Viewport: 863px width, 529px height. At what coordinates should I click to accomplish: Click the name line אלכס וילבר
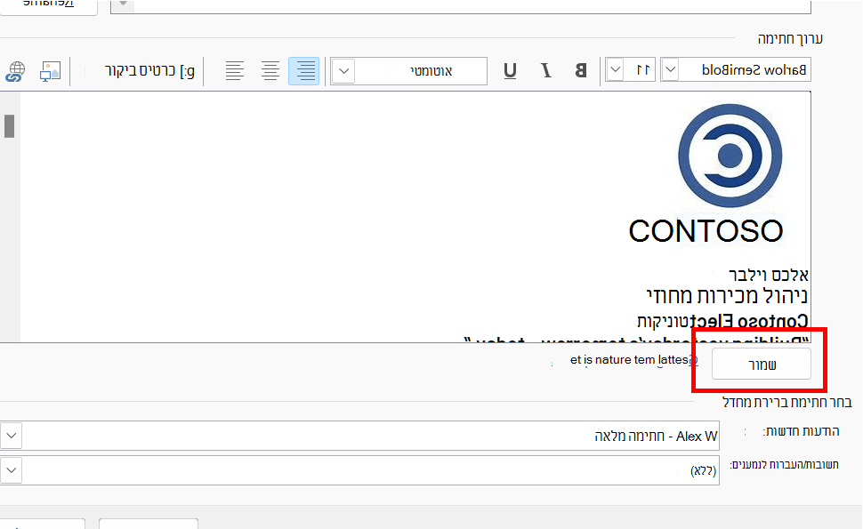click(x=769, y=275)
